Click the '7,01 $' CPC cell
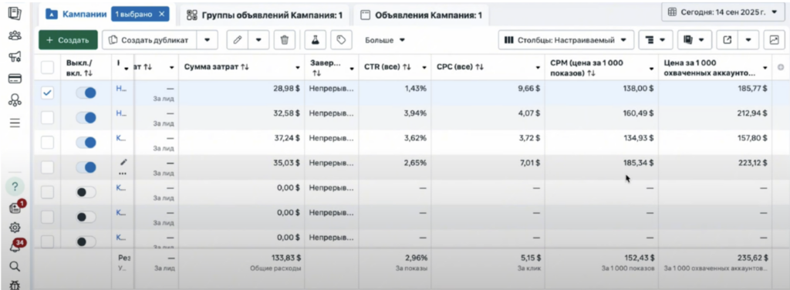The height and width of the screenshot is (290, 790). (x=529, y=163)
